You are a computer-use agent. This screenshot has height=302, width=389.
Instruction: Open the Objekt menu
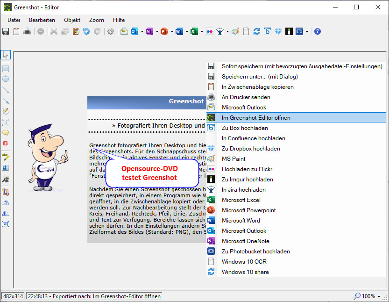pos(72,20)
